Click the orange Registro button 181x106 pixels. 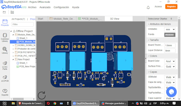tap(171, 7)
